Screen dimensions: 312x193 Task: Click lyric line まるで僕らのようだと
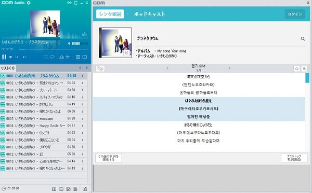198,125
